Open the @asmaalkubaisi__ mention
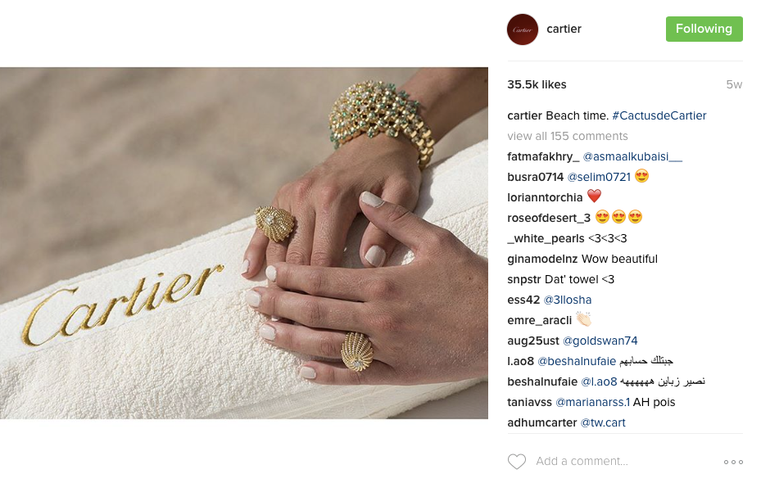Image resolution: width=761 pixels, height=483 pixels. click(632, 156)
